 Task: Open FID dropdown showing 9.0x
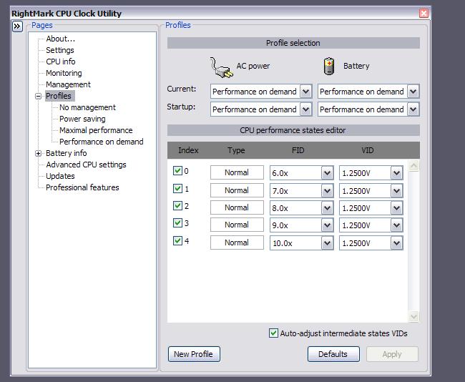point(328,225)
